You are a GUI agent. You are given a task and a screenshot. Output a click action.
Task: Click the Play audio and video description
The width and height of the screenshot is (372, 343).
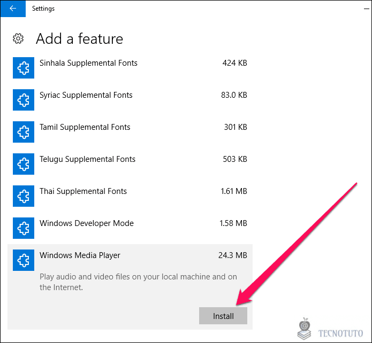[138, 282]
